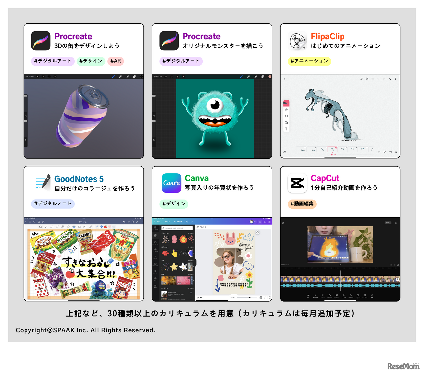Viewport: 424px width, 374px height.
Task: Open the wrench Actions menu in the can screenshot
Action: [37, 77]
